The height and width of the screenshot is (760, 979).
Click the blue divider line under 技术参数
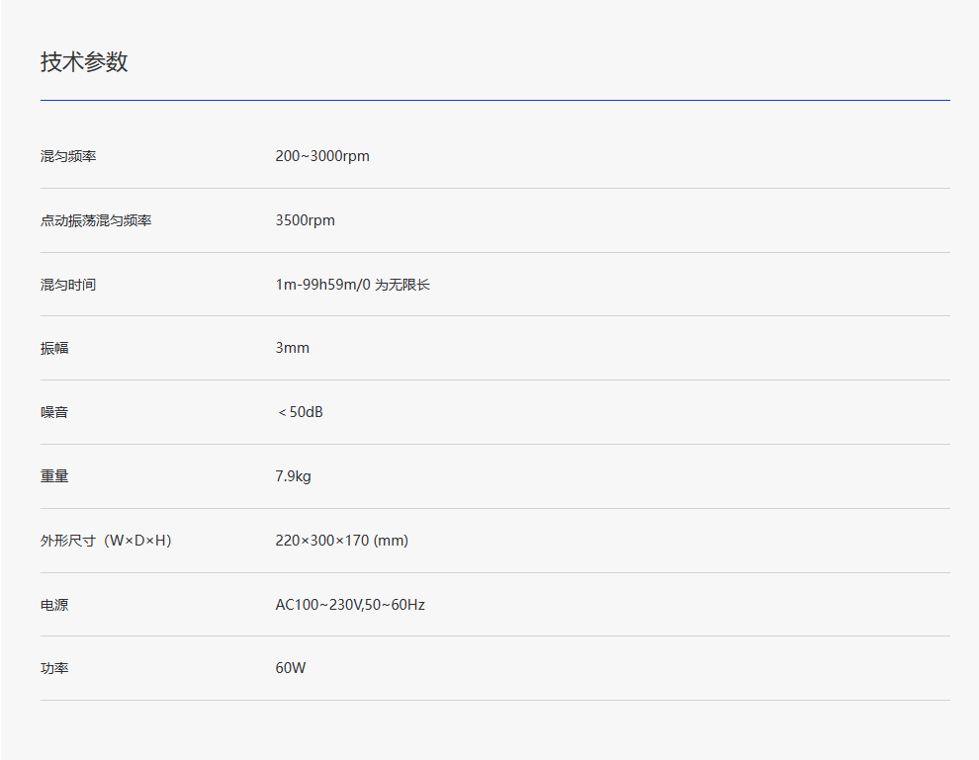point(495,100)
